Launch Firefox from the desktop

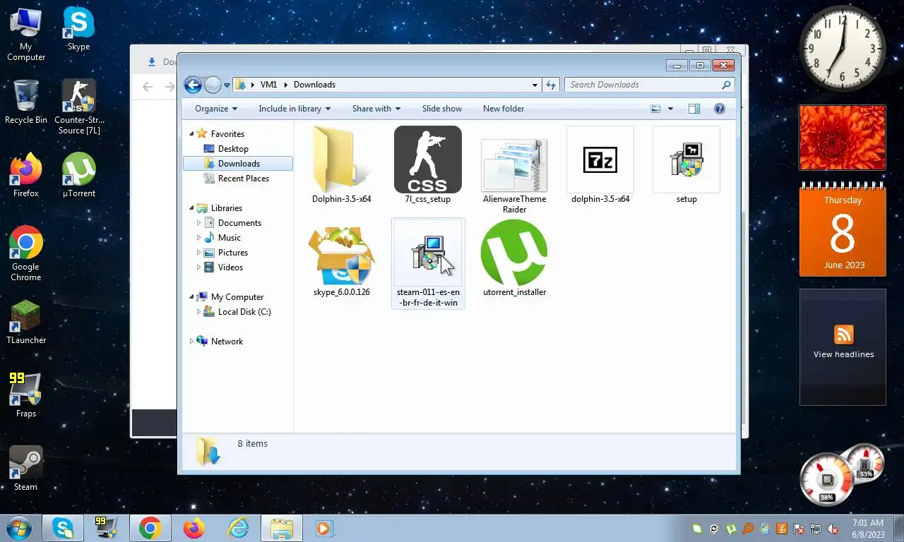[26, 175]
